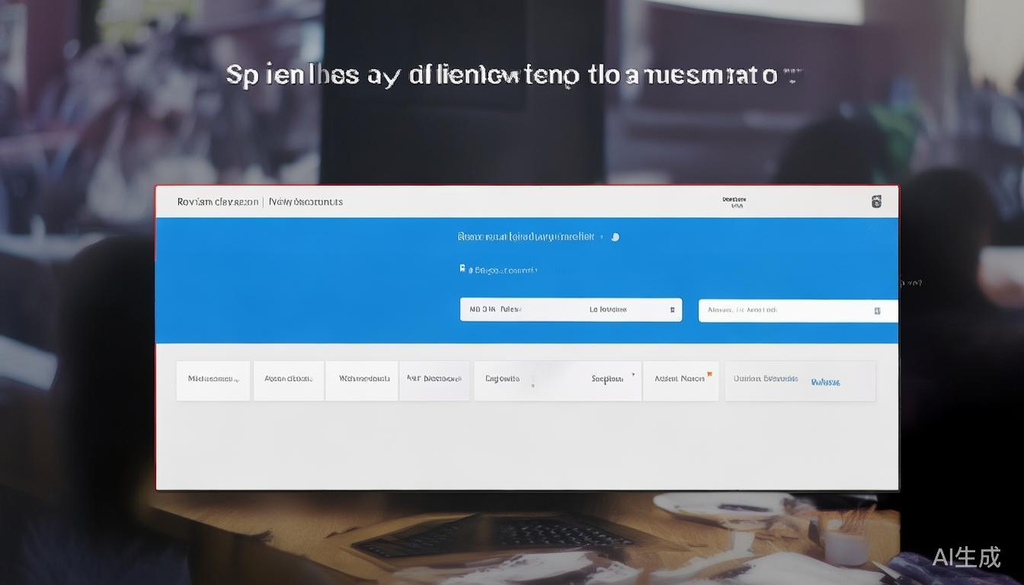Viewport: 1024px width, 585px height.
Task: Expand the 'Seoptom' dropdown arrow
Action: click(x=632, y=376)
